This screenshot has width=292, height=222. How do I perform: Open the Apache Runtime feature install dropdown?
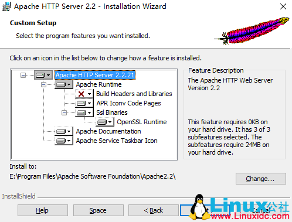64,84
